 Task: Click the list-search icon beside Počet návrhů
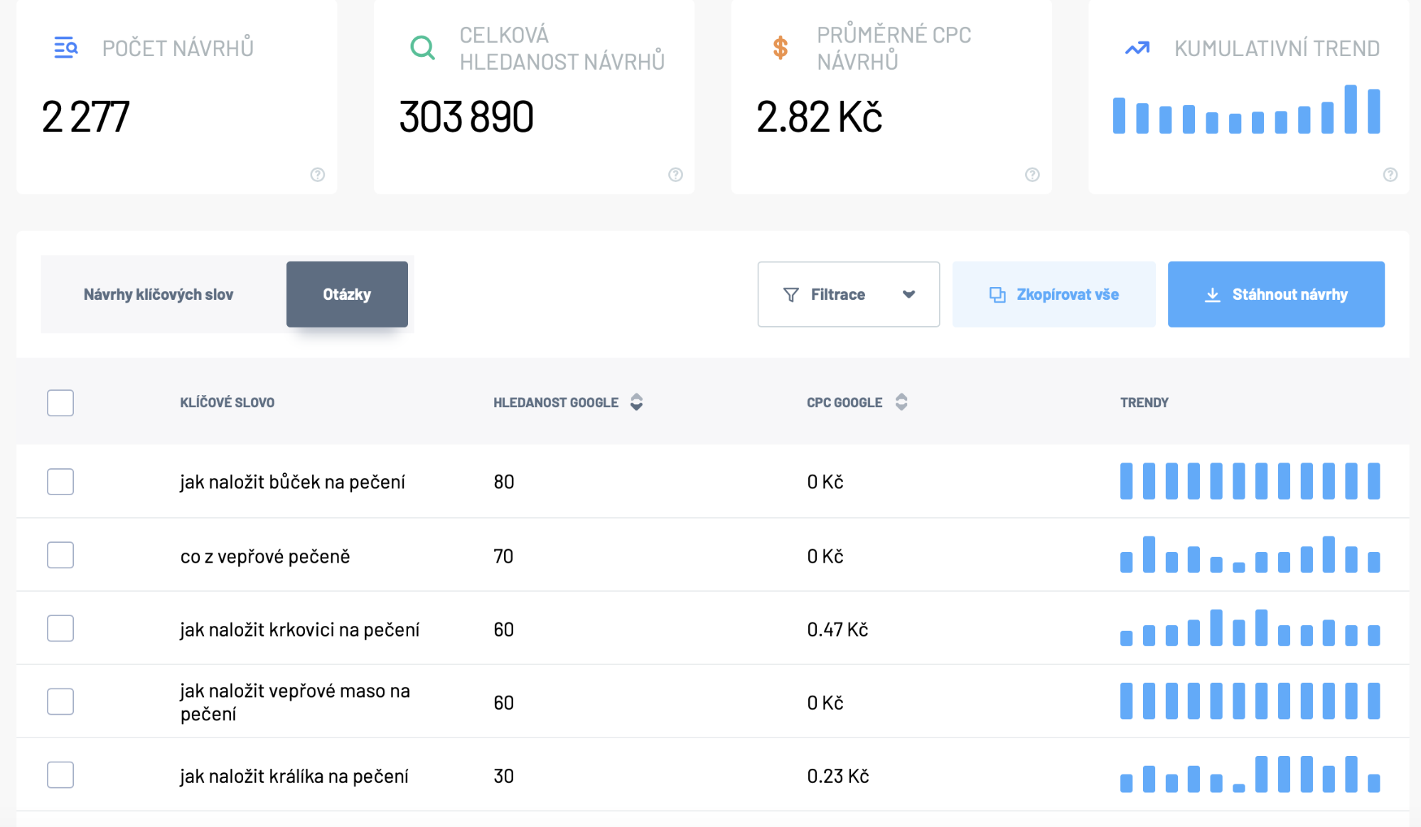pyautogui.click(x=66, y=48)
